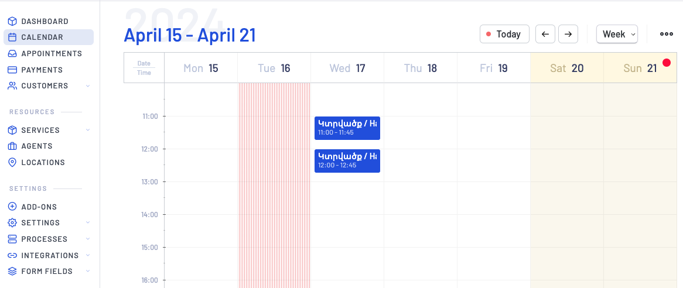Viewport: 683px width, 288px height.
Task: Click the Appointments inbox icon
Action: point(12,53)
